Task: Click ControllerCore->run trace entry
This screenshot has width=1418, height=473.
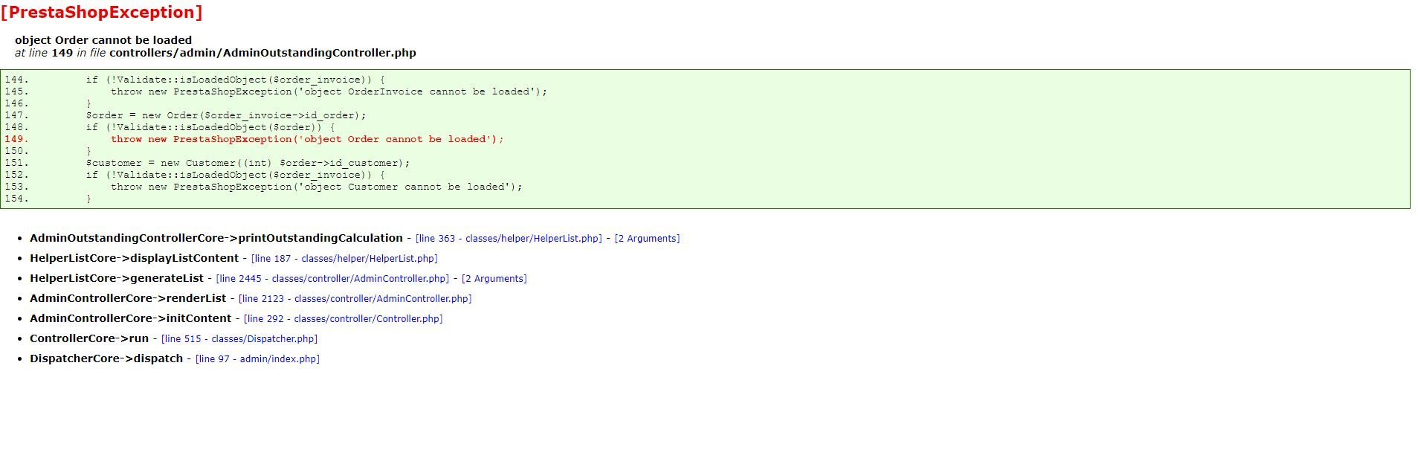Action: coord(89,338)
